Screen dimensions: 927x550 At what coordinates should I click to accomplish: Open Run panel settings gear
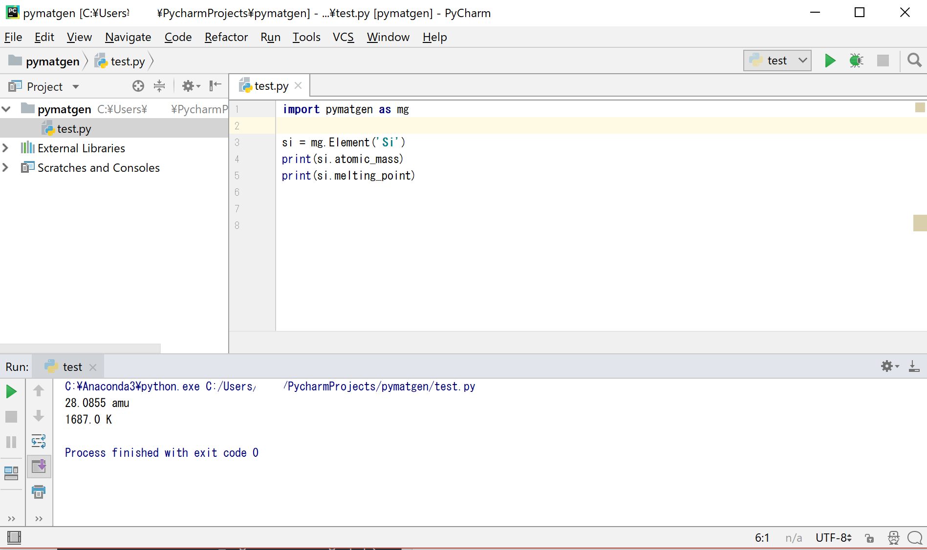[888, 366]
